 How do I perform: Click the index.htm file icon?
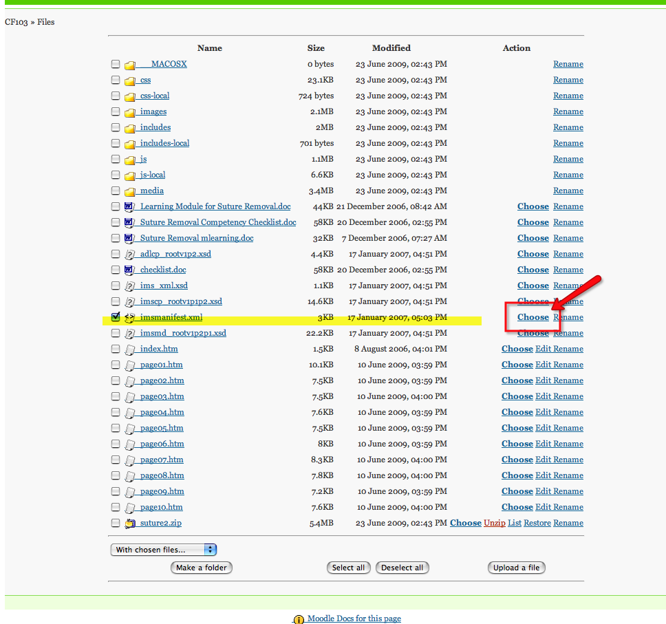pos(129,349)
